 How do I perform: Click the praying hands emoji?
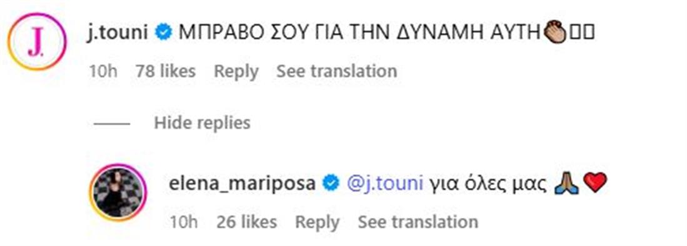point(566,184)
